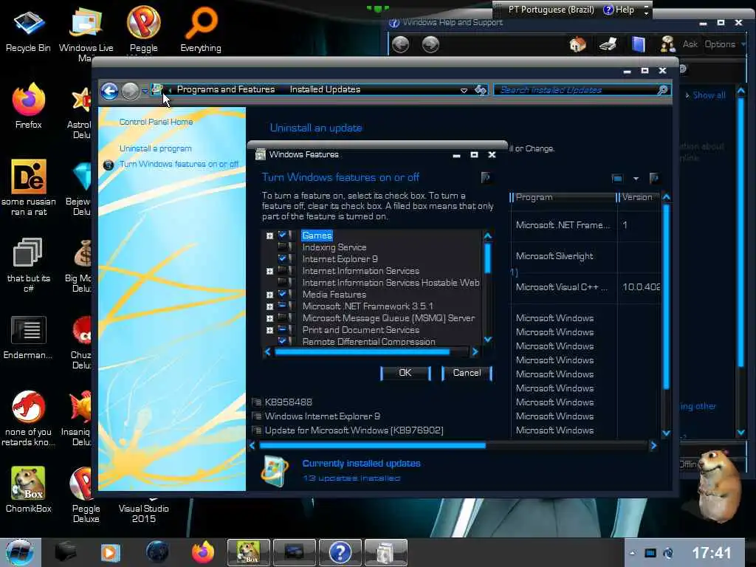Screen dimensions: 756x567
Task: Expand the Games tree node
Action: [x=269, y=236]
